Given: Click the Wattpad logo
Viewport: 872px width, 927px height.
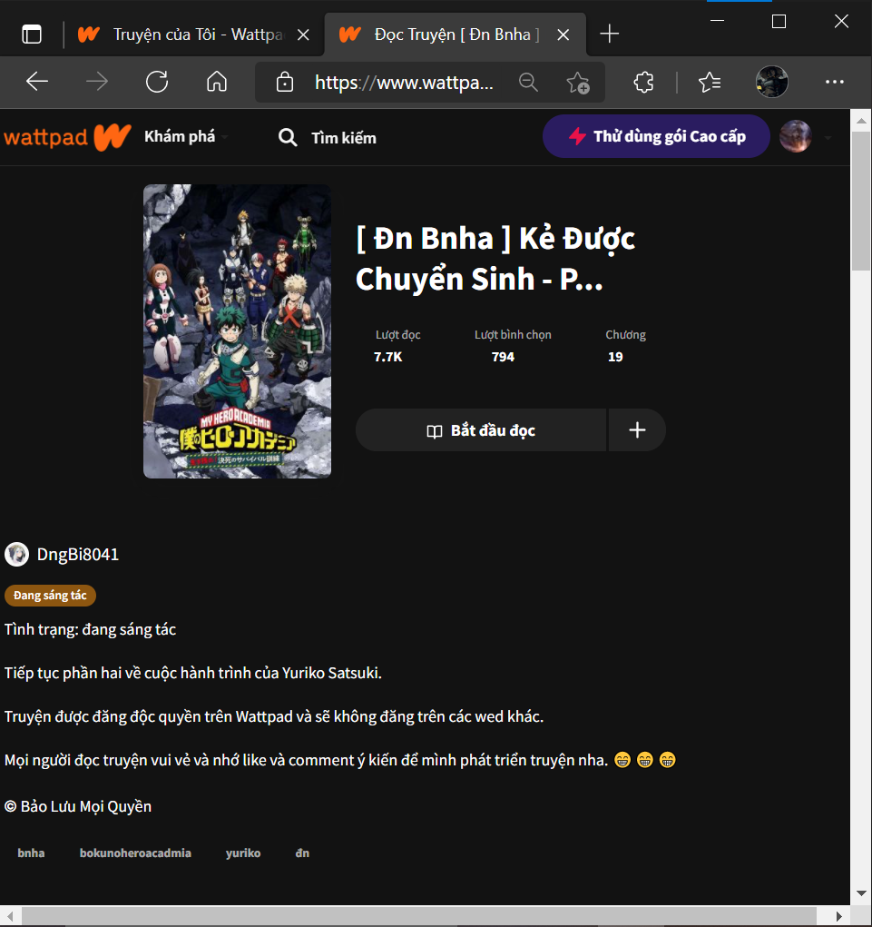Looking at the screenshot, I should coord(67,137).
